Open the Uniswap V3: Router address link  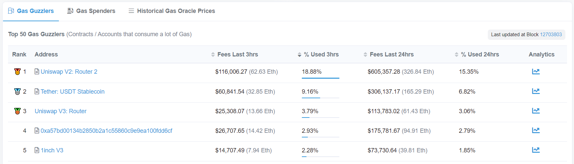click(61, 111)
